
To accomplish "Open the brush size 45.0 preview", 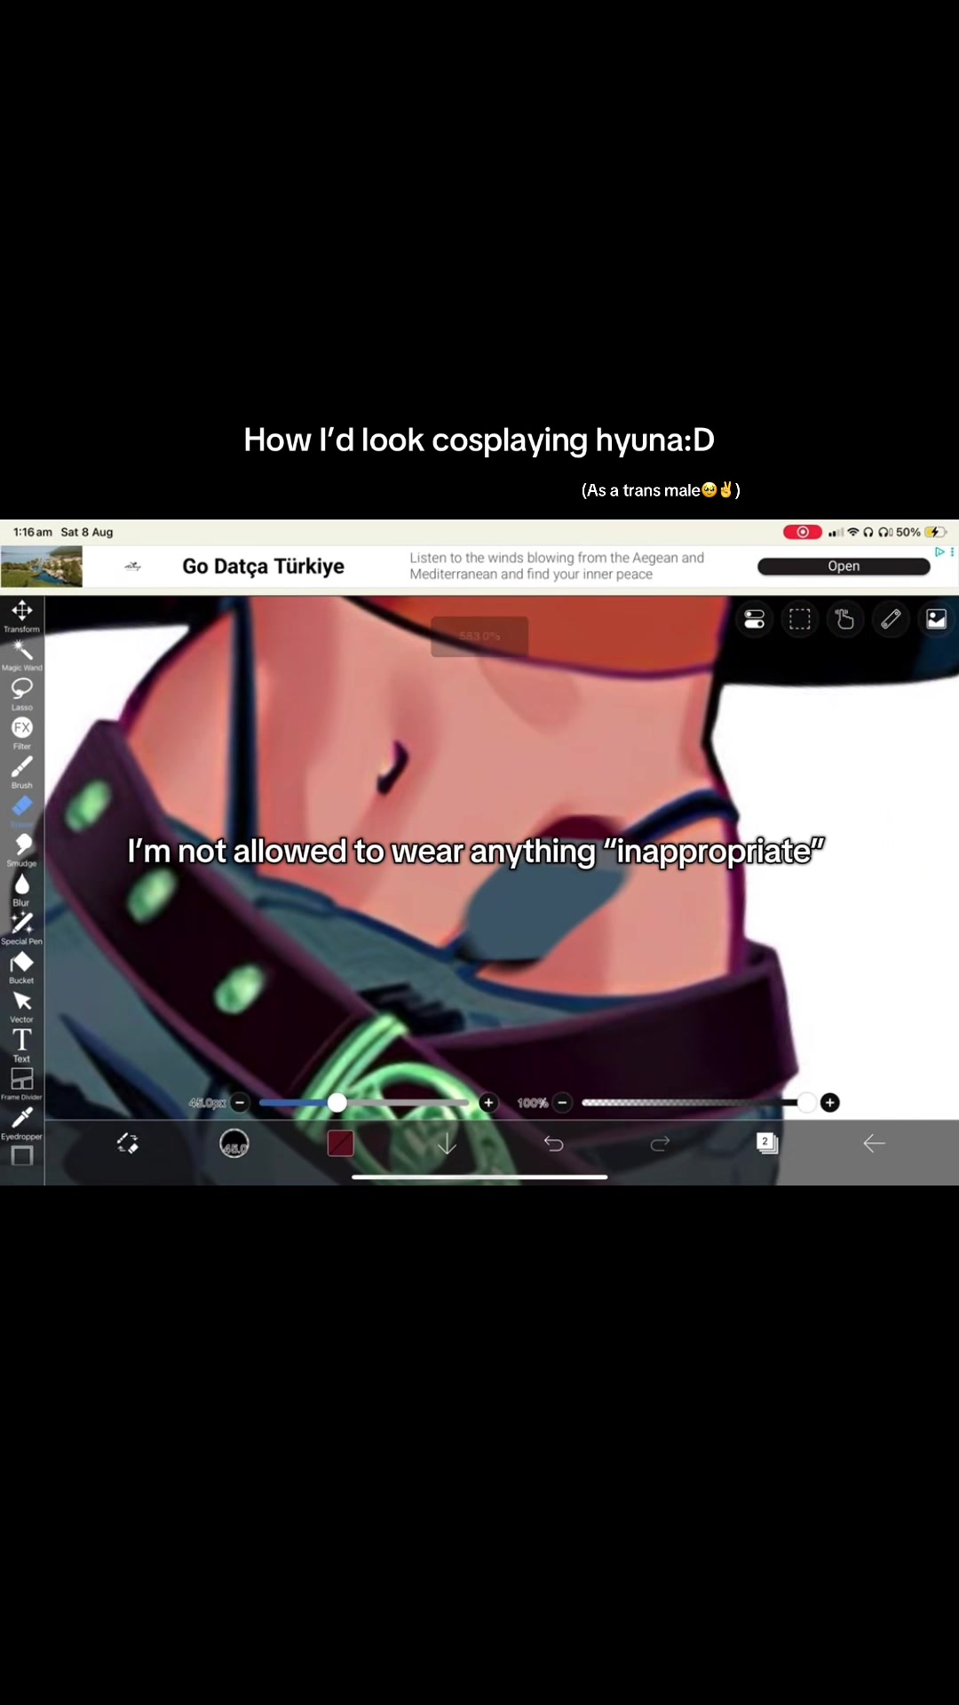I will pos(234,1144).
